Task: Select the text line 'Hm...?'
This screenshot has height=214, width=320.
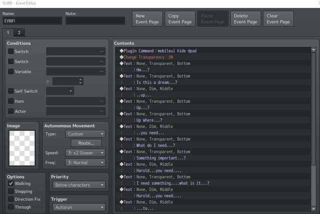Action: (213, 70)
